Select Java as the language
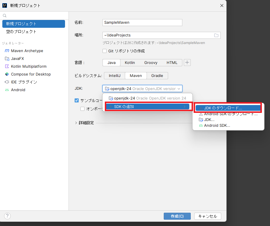270x226 pixels. 111,63
